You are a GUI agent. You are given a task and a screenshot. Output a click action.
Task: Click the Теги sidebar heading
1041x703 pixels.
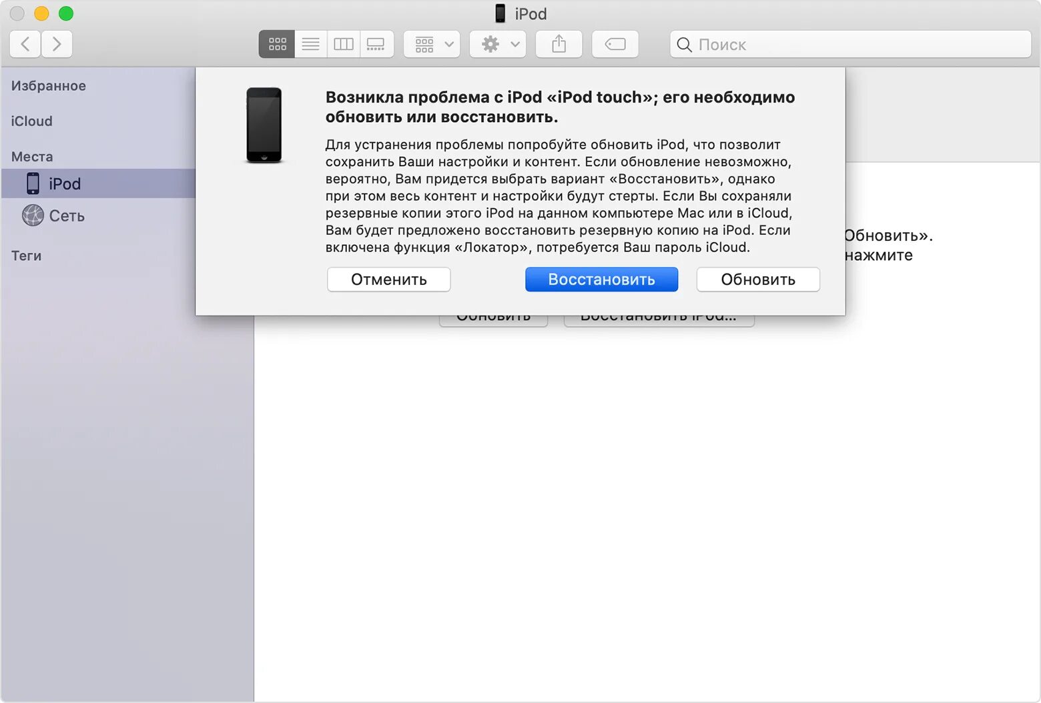(26, 256)
